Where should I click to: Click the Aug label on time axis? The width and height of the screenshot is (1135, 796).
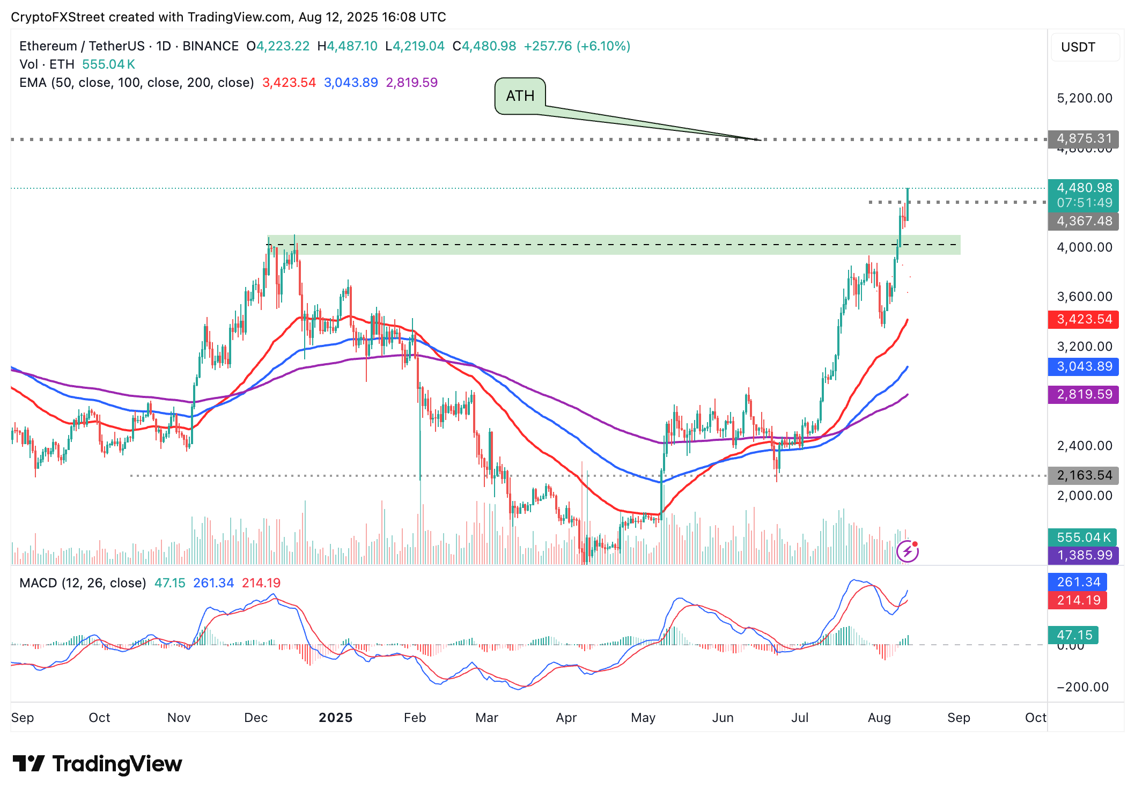[x=879, y=718]
